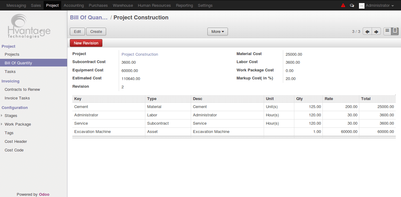Click the 1.00 quantity cell
This screenshot has width=401, height=197.
click(x=308, y=132)
